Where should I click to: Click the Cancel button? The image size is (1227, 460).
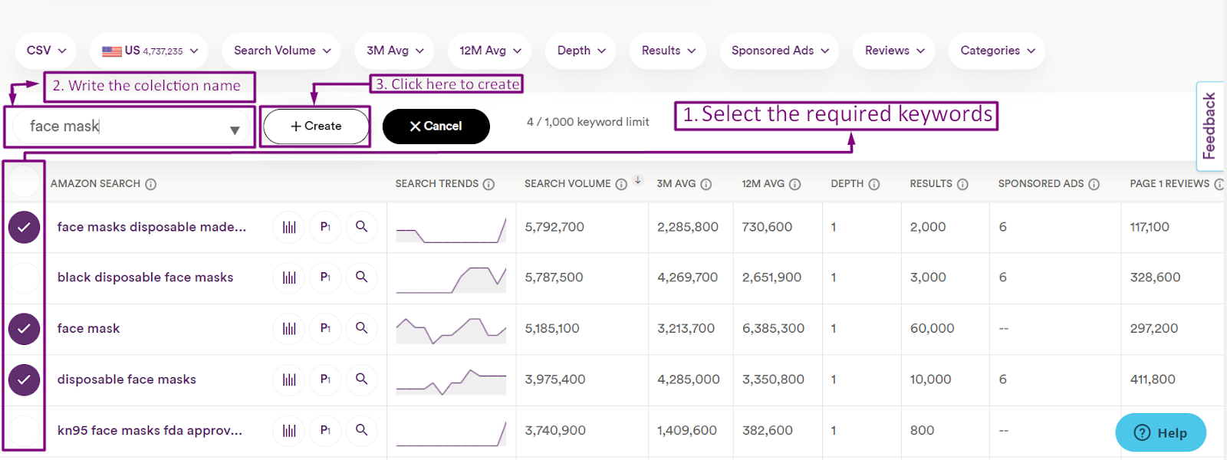436,127
